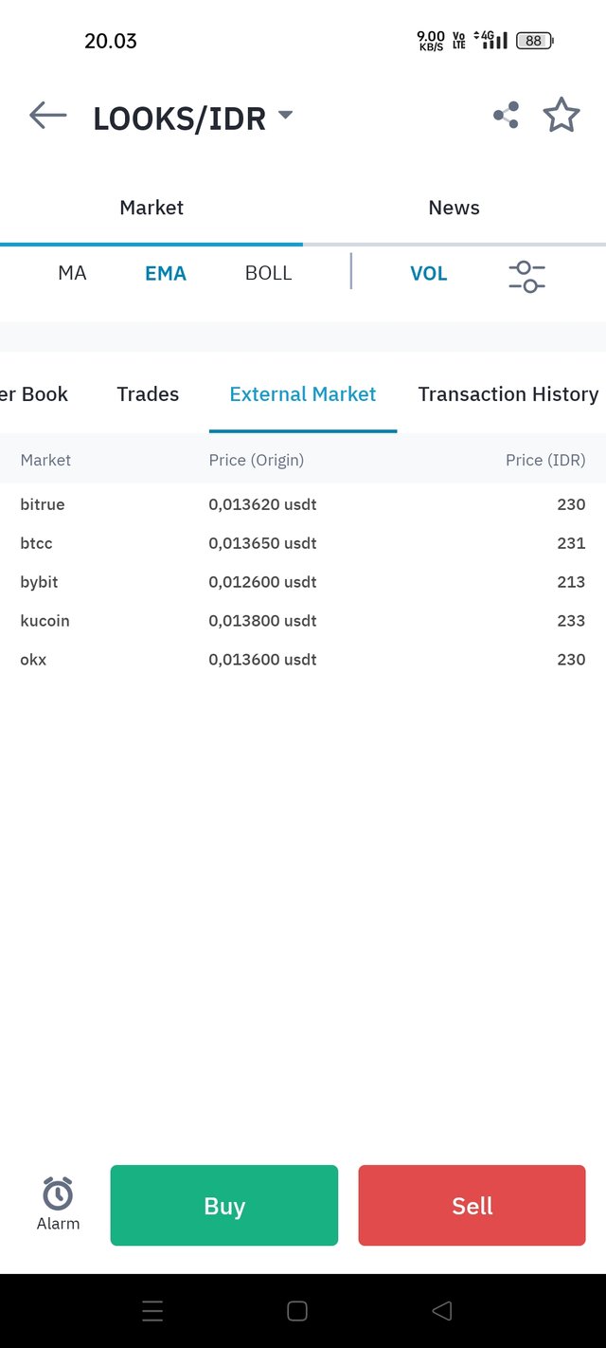Tap the green Buy button
Image resolution: width=606 pixels, height=1348 pixels.
224,1205
